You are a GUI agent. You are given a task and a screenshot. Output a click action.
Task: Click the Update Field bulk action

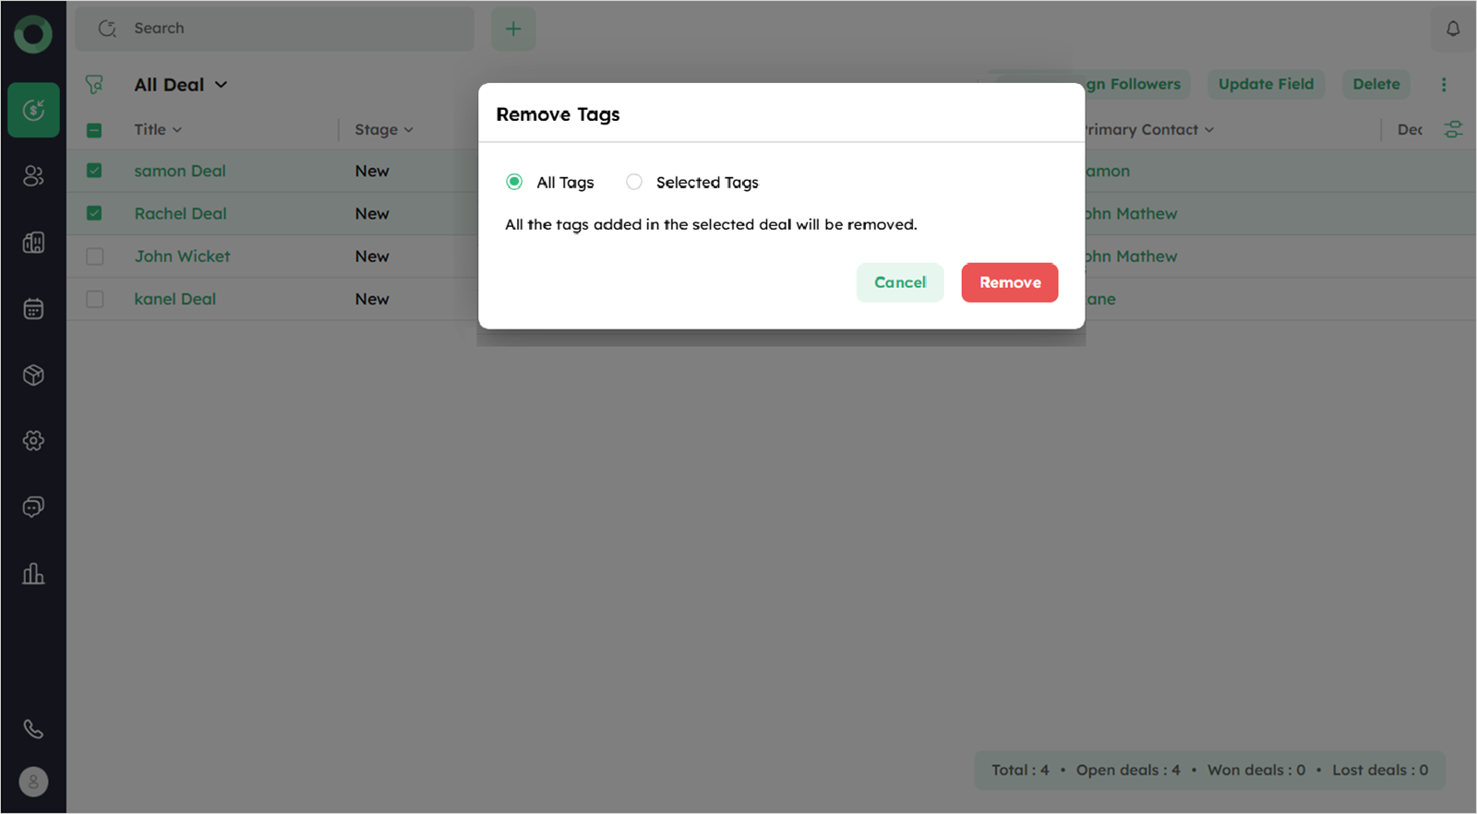(x=1266, y=84)
